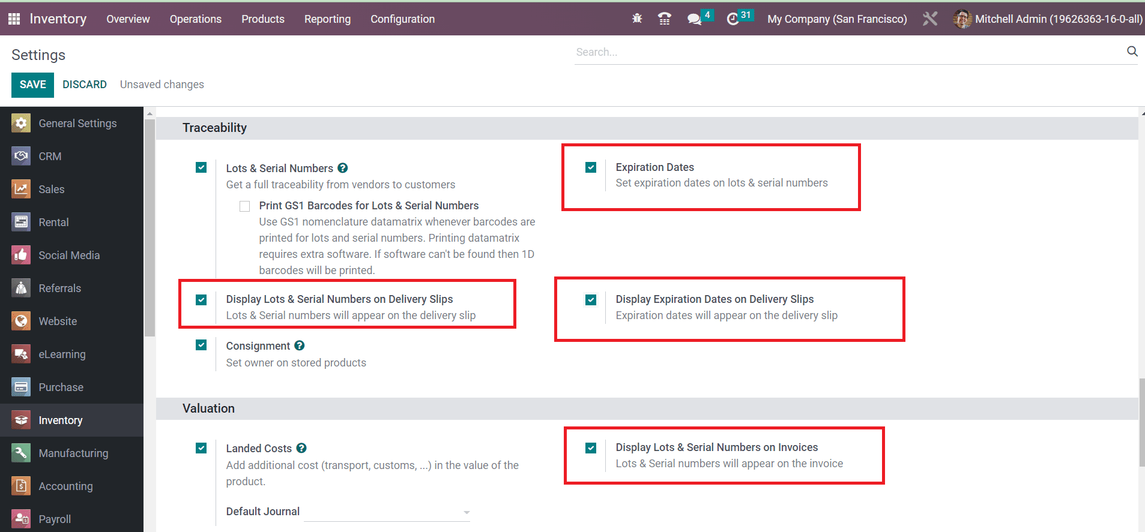The width and height of the screenshot is (1145, 532).
Task: Open the Operations menu
Action: [196, 19]
